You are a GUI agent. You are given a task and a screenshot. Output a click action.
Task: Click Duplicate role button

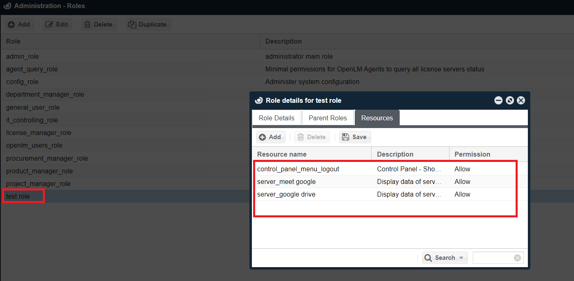(x=147, y=24)
